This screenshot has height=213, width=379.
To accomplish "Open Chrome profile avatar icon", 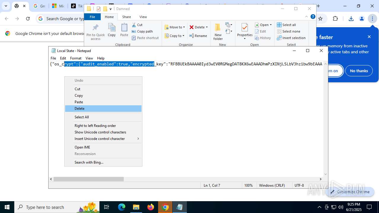I will pos(362,19).
